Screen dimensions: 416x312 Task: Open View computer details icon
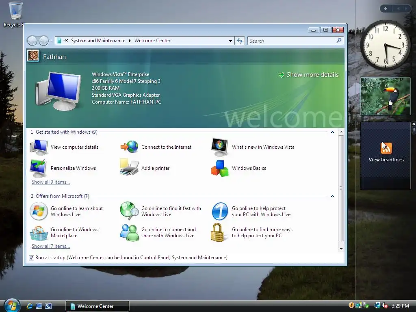tap(39, 147)
